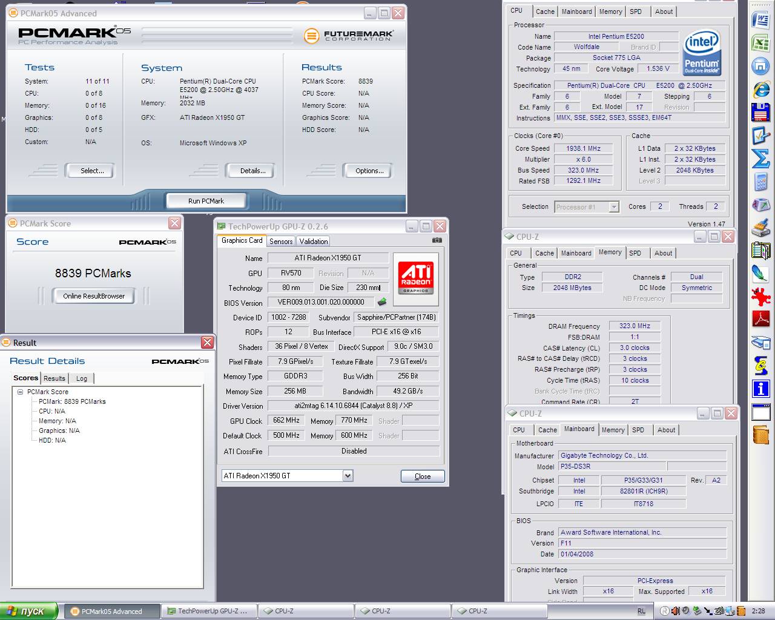Open Mainboard tab in top CPU-Z window
Image resolution: width=775 pixels, height=620 pixels.
tap(577, 12)
